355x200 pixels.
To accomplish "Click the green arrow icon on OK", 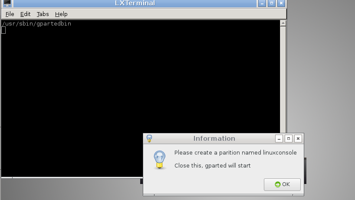I will click(277, 184).
